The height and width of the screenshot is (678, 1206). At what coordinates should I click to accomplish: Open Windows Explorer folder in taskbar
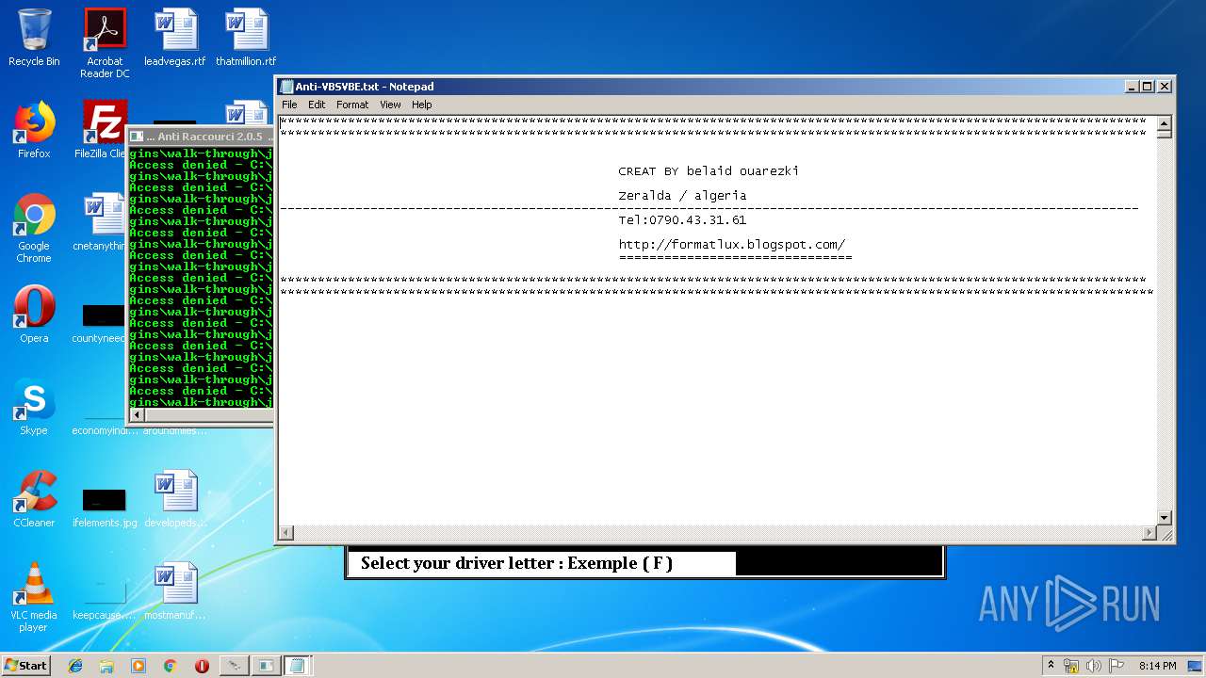[x=106, y=666]
